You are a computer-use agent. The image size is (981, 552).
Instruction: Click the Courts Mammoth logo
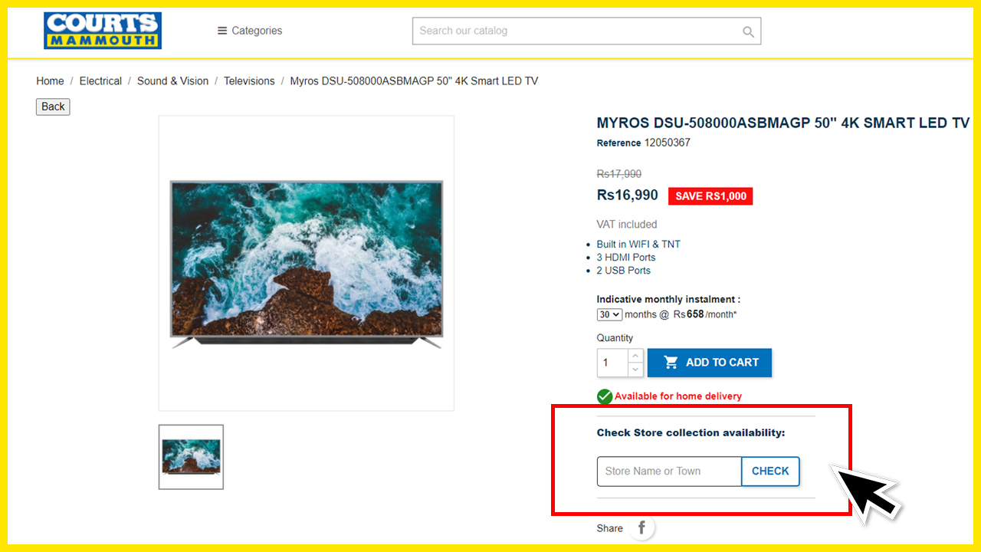point(103,31)
